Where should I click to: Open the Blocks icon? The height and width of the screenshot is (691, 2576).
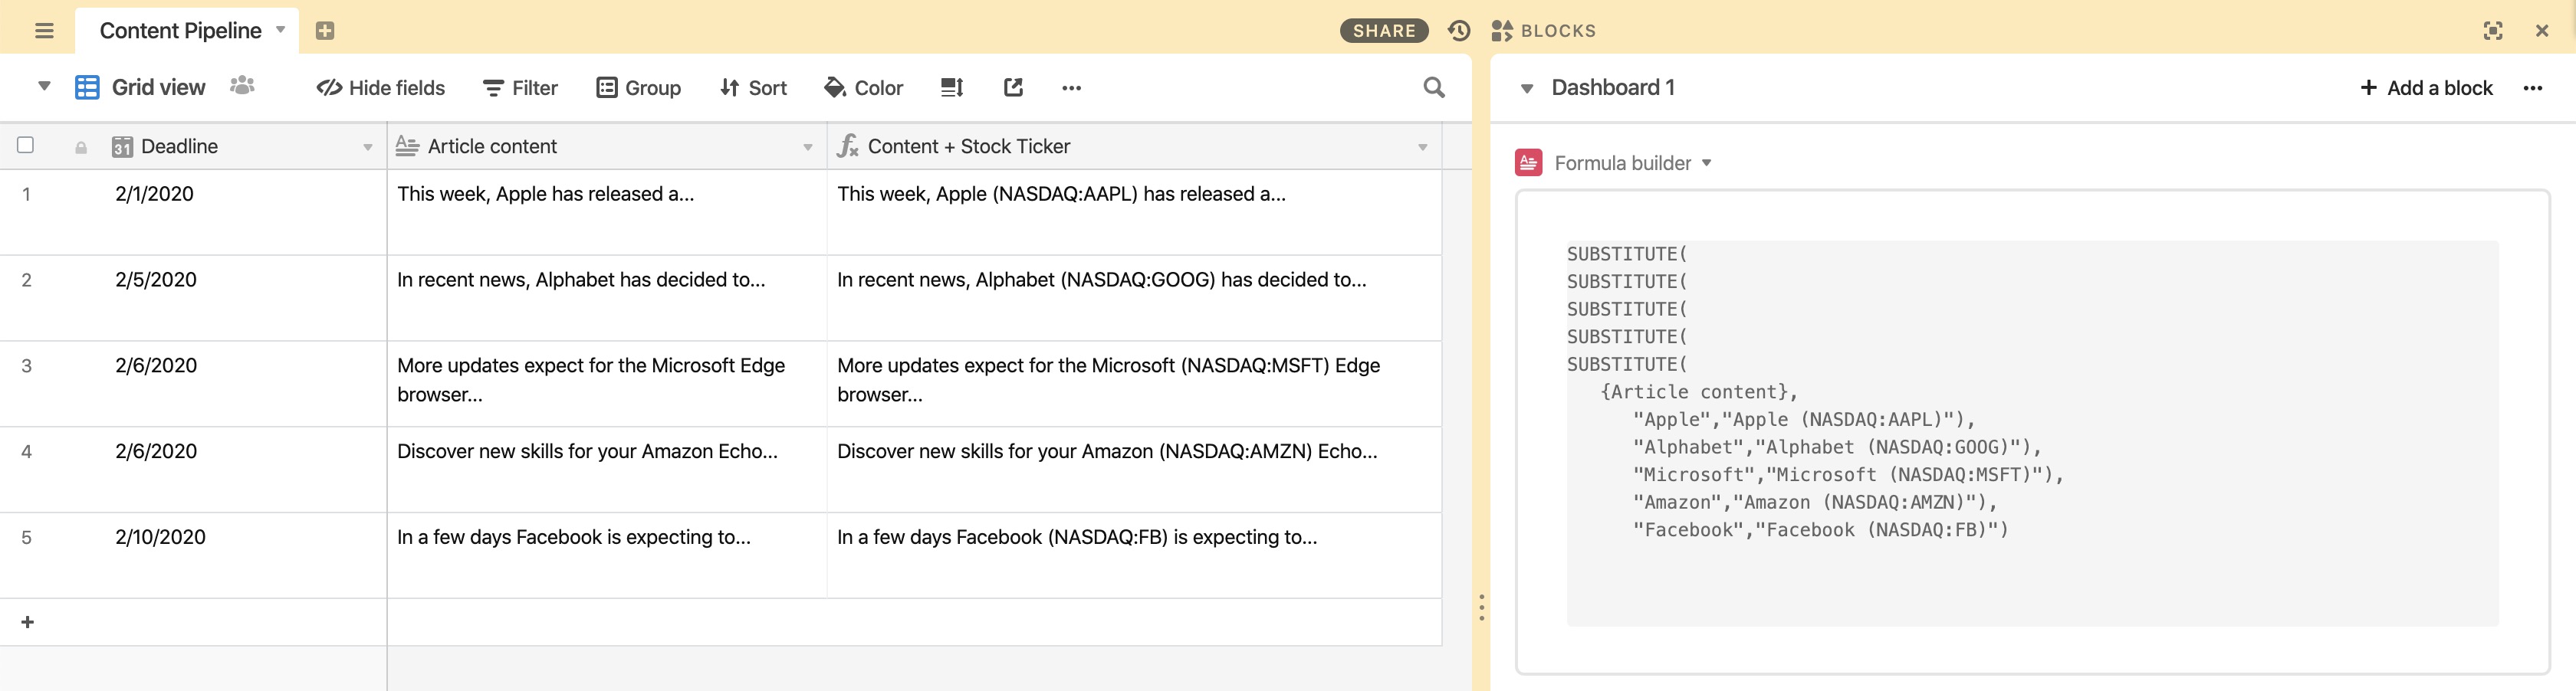point(1502,31)
